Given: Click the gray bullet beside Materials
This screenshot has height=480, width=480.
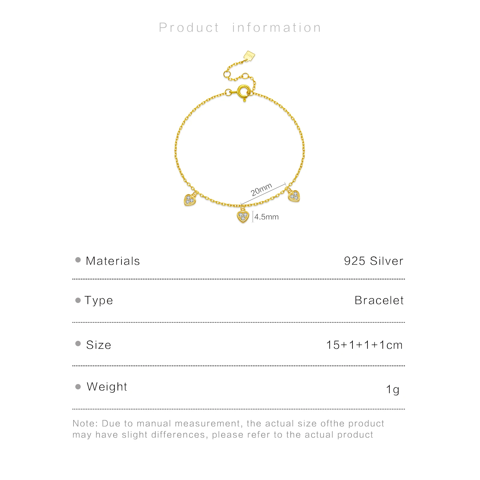Looking at the screenshot, I should 78,260.
